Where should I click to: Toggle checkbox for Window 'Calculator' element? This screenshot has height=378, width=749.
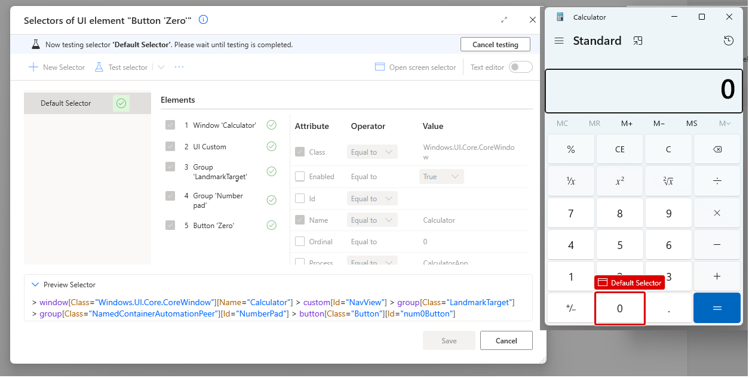click(x=170, y=125)
